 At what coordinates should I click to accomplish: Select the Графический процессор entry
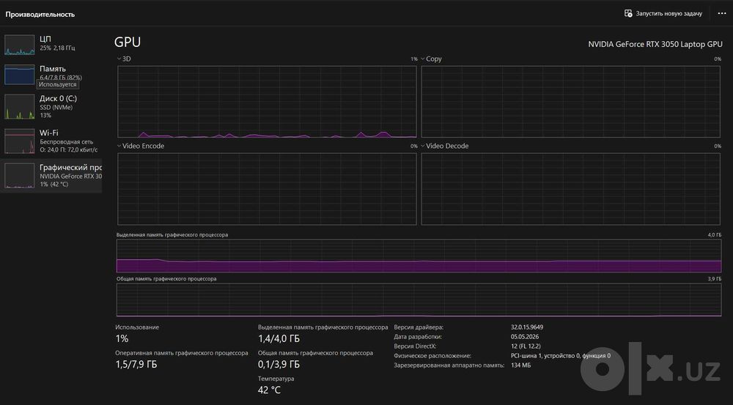tap(51, 176)
